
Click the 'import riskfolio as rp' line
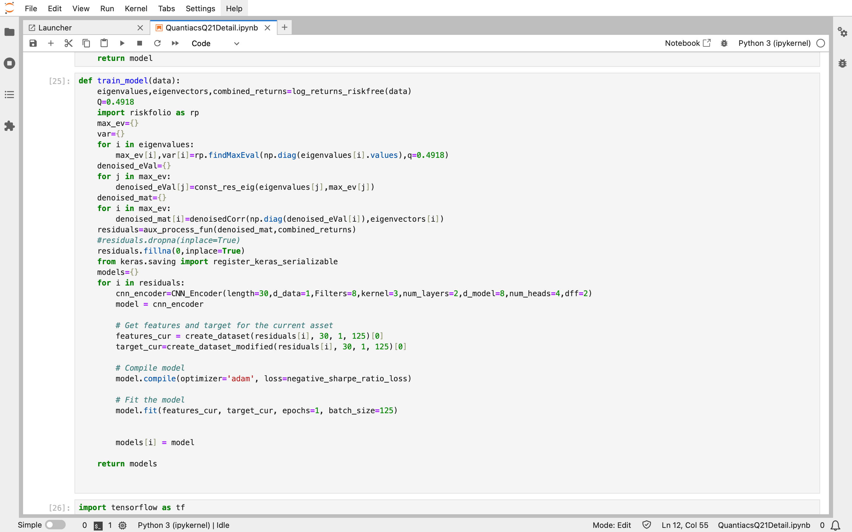click(x=148, y=113)
